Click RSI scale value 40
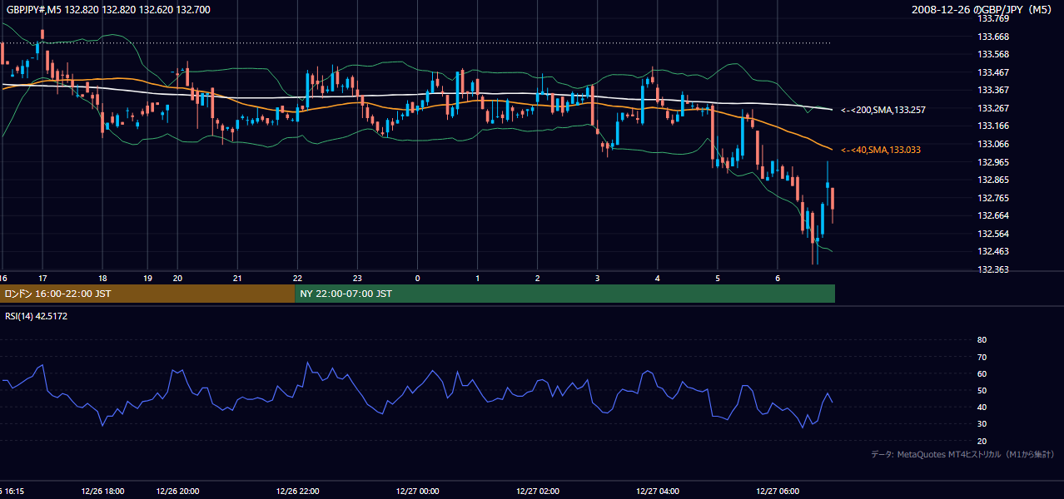 click(982, 407)
